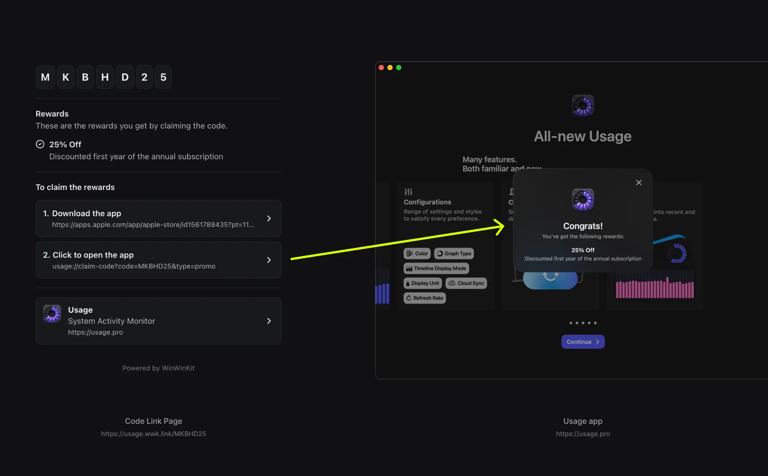
Task: Click the first page indicator dot
Action: click(571, 323)
